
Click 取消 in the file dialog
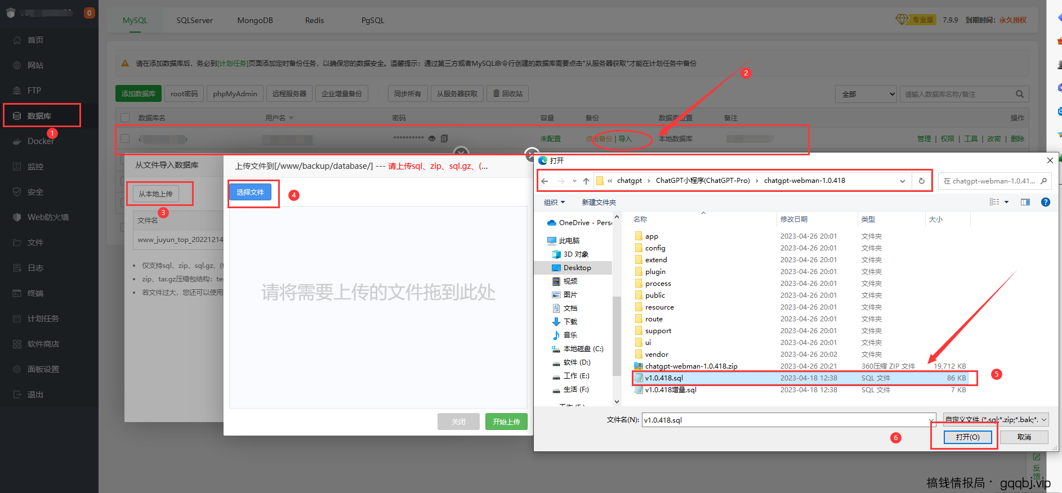pyautogui.click(x=1024, y=437)
